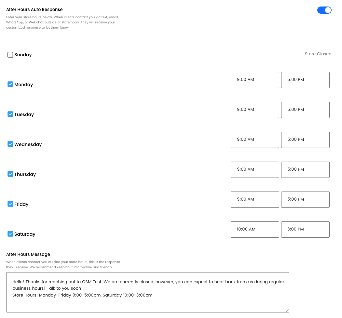
Task: Uncheck the Monday checkbox
Action: click(10, 84)
